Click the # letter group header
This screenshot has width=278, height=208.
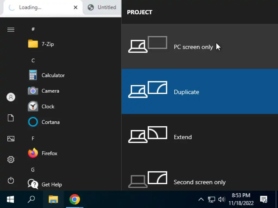(x=33, y=29)
